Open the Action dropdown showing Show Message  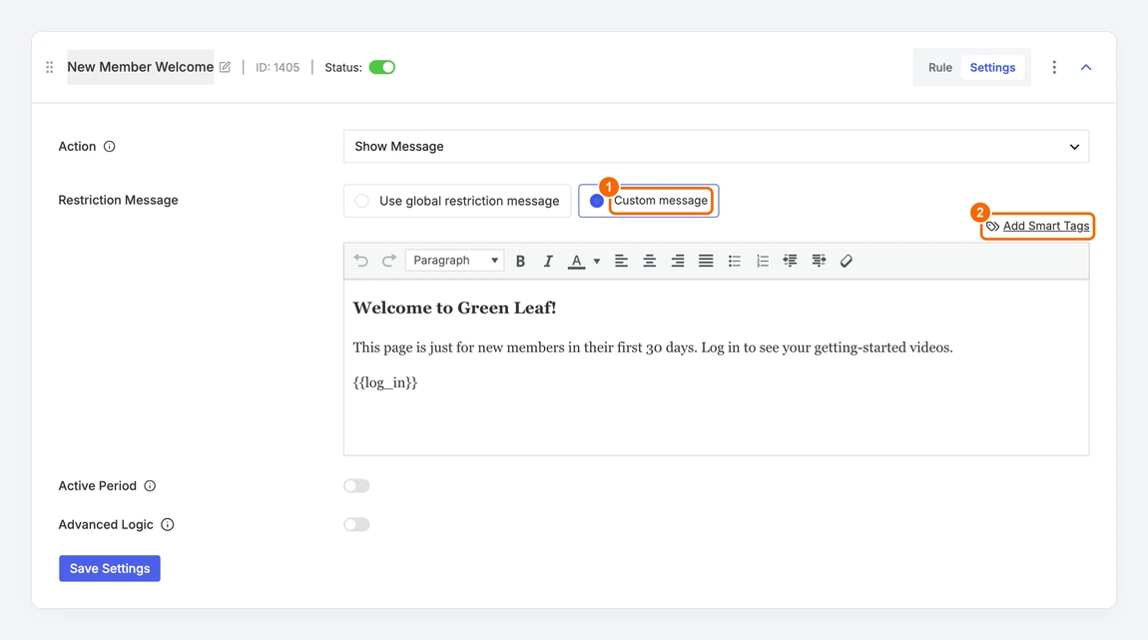(716, 147)
